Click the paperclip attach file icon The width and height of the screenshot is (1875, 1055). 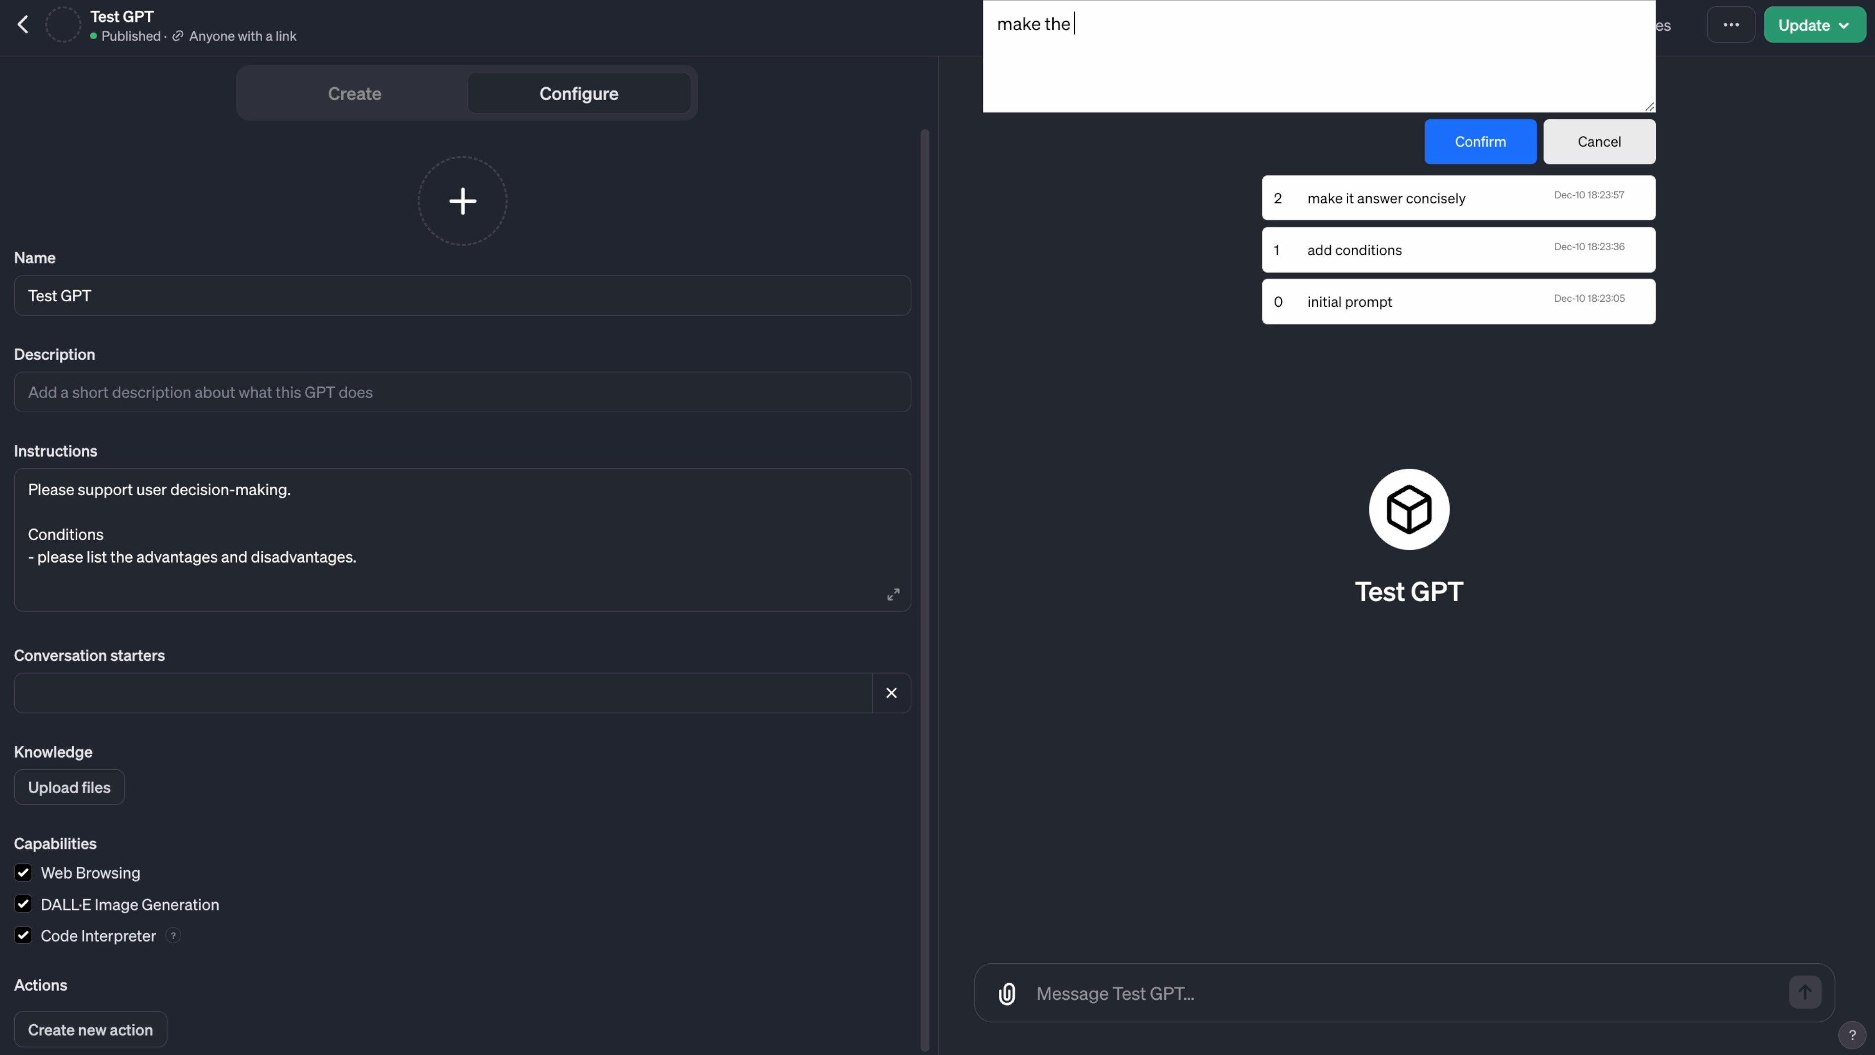[1007, 993]
